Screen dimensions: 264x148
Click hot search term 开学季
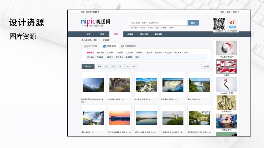(x=150, y=28)
